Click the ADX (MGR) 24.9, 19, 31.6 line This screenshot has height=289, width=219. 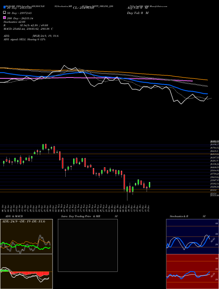click(31, 36)
